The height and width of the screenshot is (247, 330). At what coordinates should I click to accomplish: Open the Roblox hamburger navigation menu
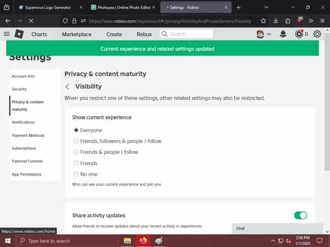pyautogui.click(x=6, y=34)
